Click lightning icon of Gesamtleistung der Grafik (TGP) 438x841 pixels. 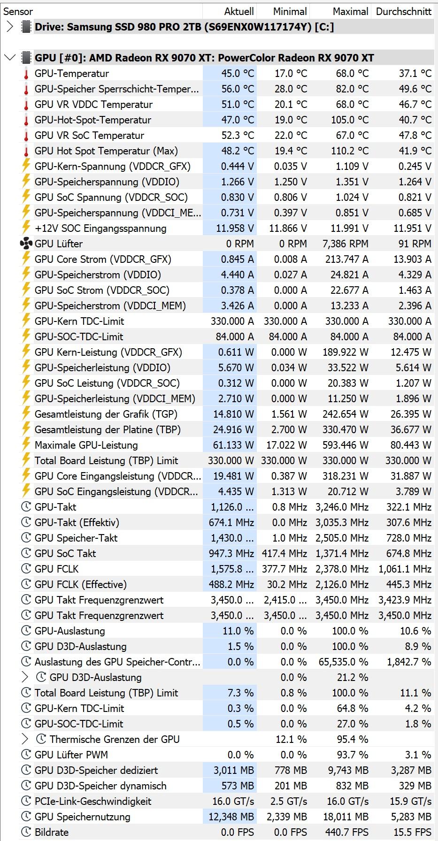point(26,413)
